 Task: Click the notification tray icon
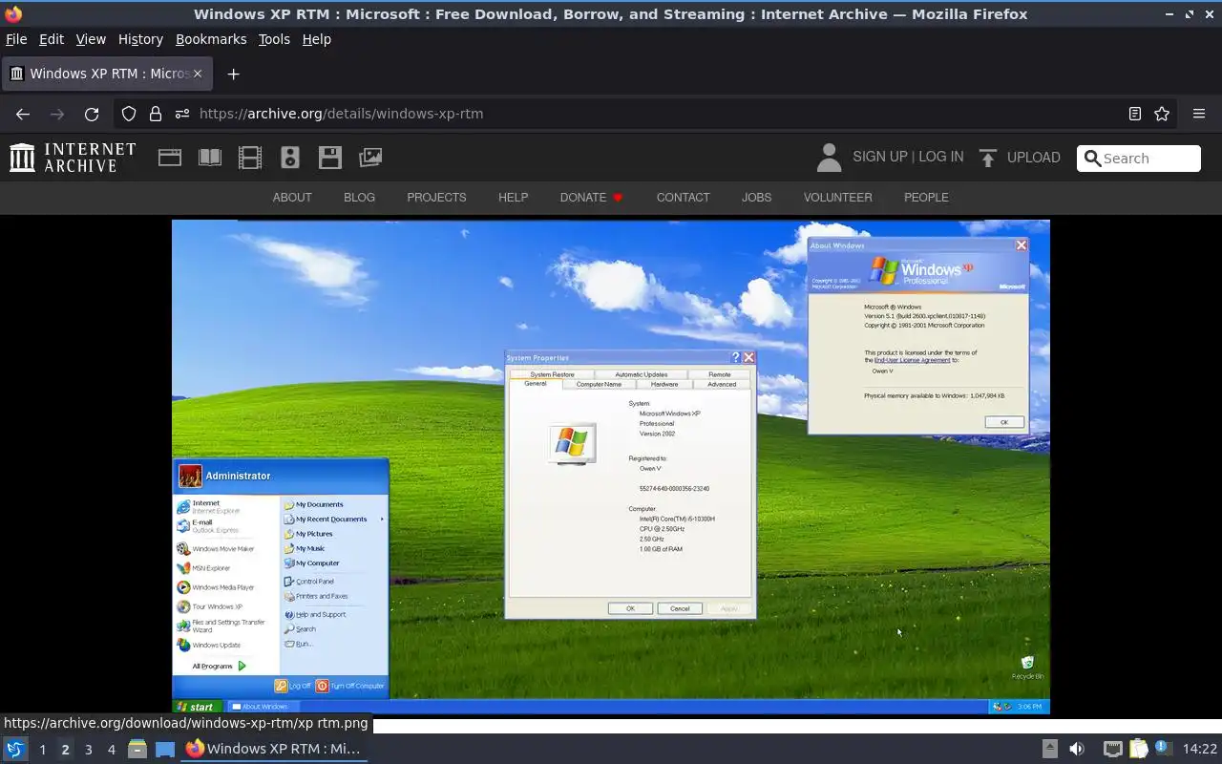click(x=1162, y=749)
